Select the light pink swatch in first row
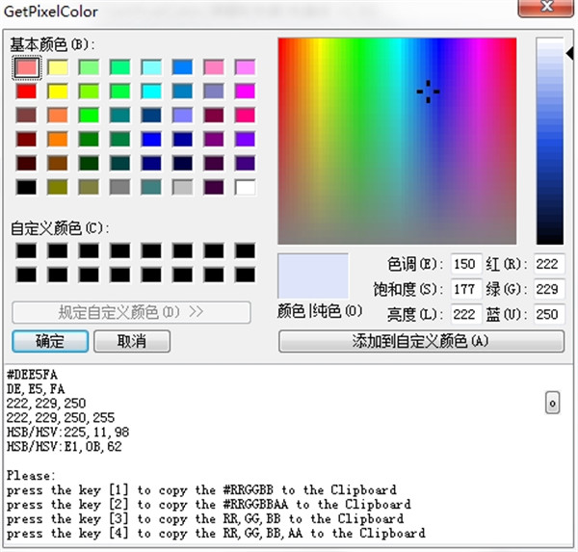This screenshot has width=578, height=552. 214,67
